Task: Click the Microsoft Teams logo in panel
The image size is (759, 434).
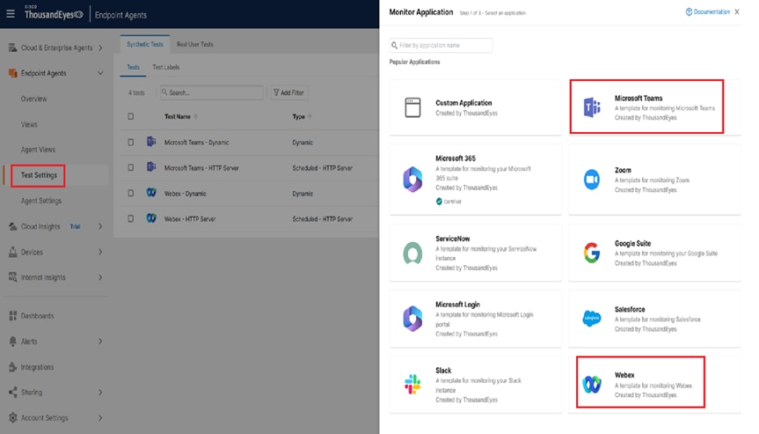Action: (x=592, y=107)
